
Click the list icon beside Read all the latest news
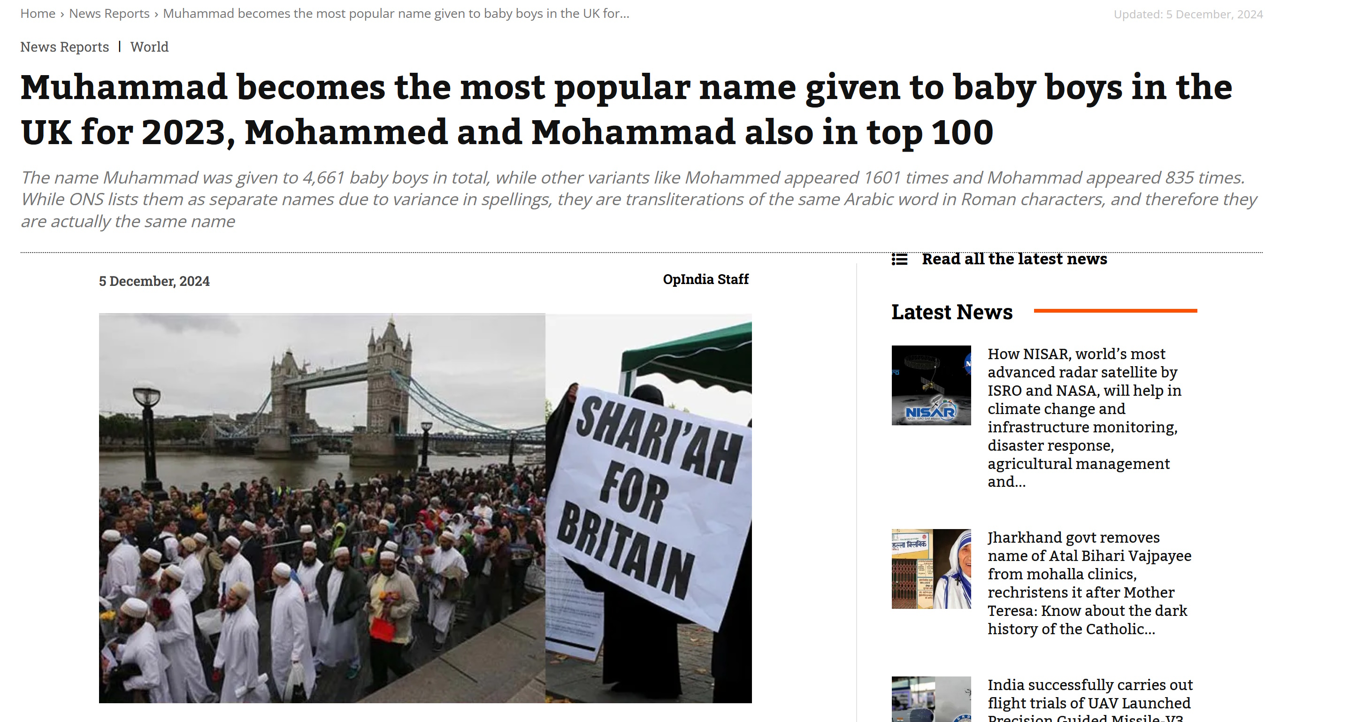pyautogui.click(x=899, y=259)
